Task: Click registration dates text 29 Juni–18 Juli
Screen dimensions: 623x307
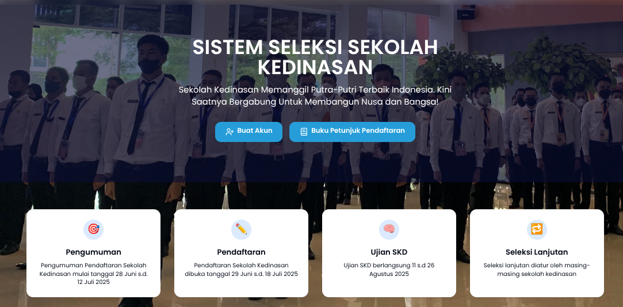Action: [241, 270]
